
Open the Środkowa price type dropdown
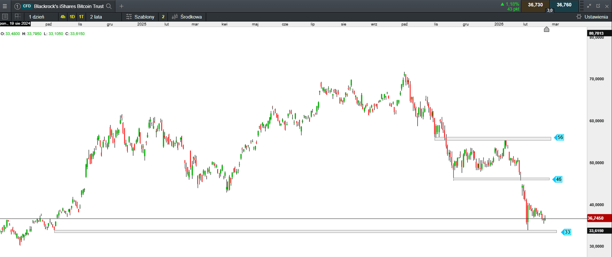tap(191, 17)
